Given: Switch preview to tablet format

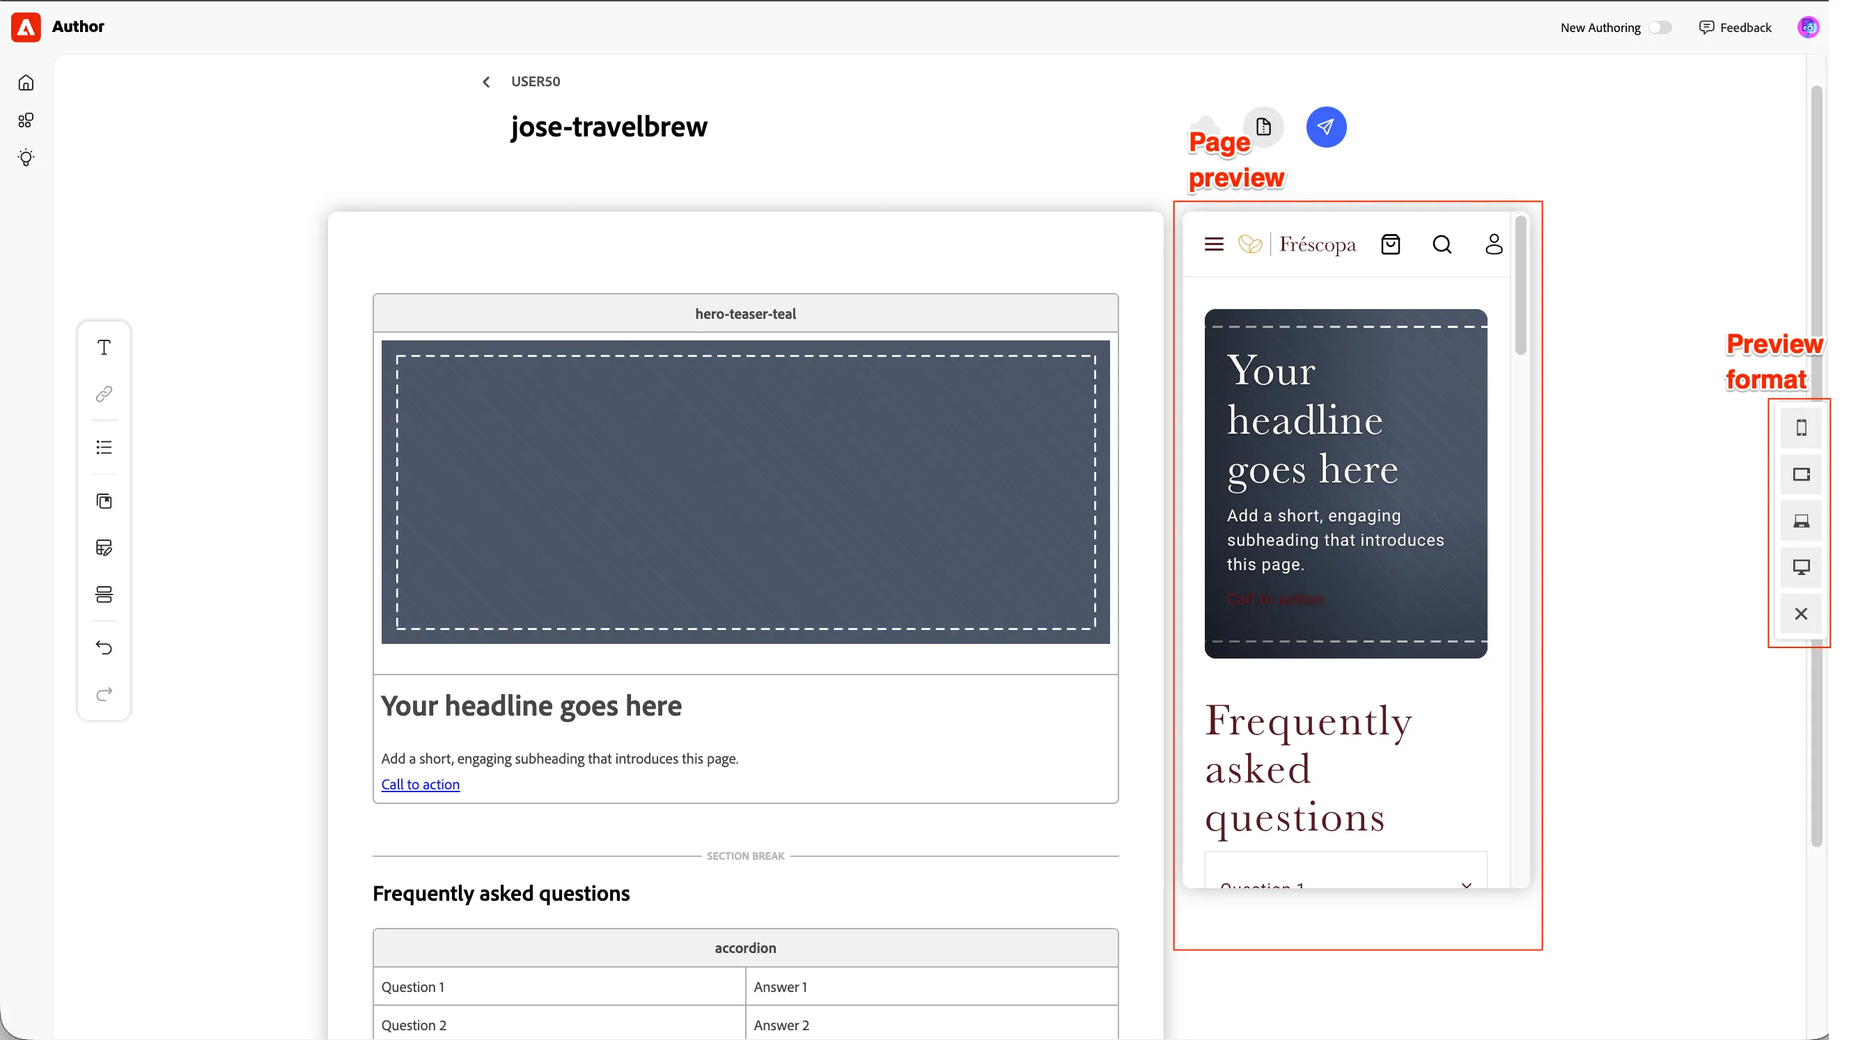Looking at the screenshot, I should pyautogui.click(x=1802, y=474).
